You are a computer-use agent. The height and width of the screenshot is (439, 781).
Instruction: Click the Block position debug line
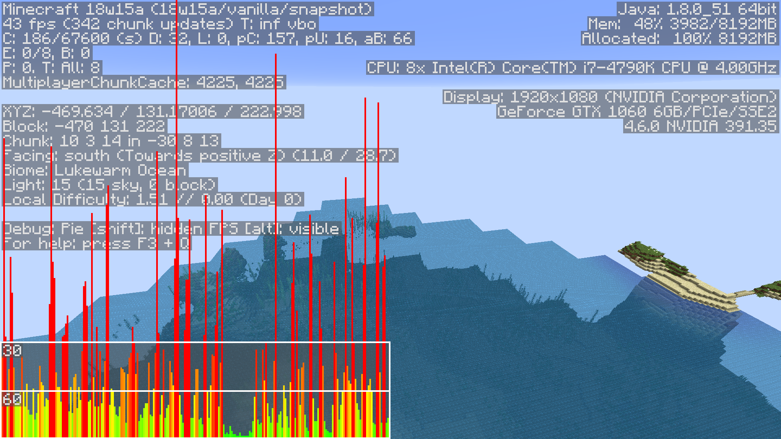[84, 126]
